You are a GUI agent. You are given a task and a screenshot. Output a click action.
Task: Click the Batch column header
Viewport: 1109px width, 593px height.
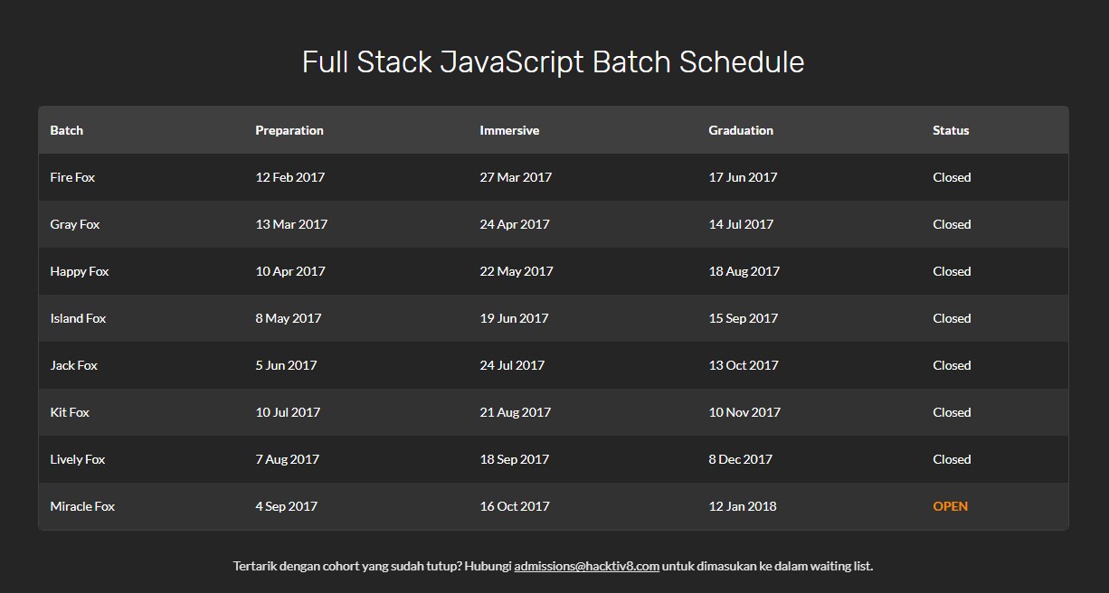[66, 130]
